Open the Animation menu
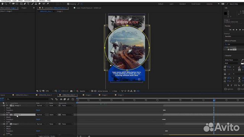This screenshot has height=137, width=244. [x=28, y=1]
